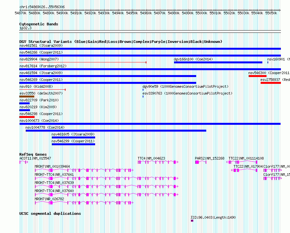This screenshot has width=290, height=233.
Task: Select the nsv461605 (Itsara2009) blue bar
Action: pyautogui.click(x=73, y=137)
